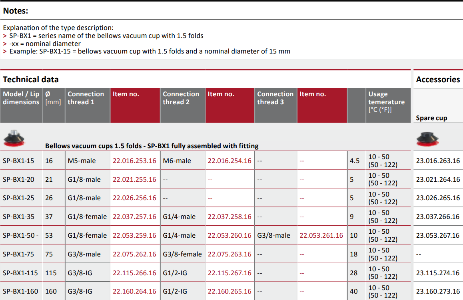
Task: Click the Ø [mm] column header
Action: point(54,105)
